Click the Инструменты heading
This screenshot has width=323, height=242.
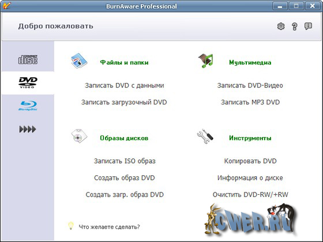[x=250, y=138]
